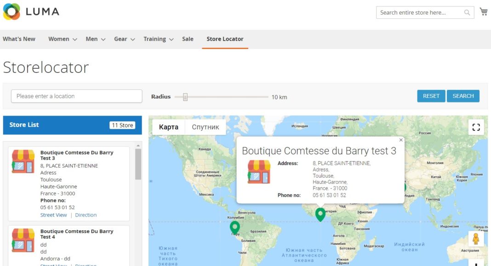Image resolution: width=491 pixels, height=266 pixels.
Task: Click the 11 Store count badge
Action: click(x=122, y=125)
